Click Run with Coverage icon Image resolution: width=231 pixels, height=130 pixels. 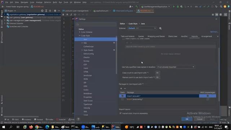coord(182,6)
